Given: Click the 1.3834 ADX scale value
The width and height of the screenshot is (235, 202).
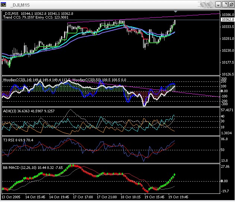Looking at the screenshot, I should pos(226,133).
